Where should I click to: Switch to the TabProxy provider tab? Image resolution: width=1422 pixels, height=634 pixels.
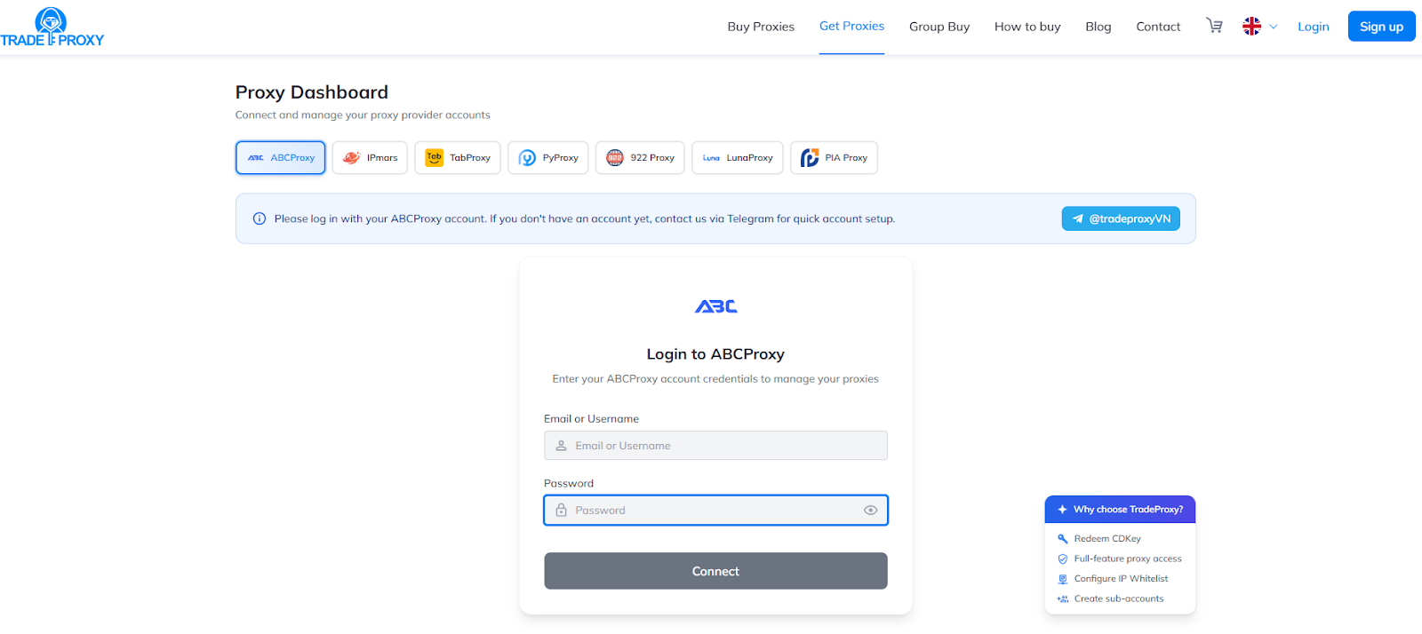click(458, 158)
